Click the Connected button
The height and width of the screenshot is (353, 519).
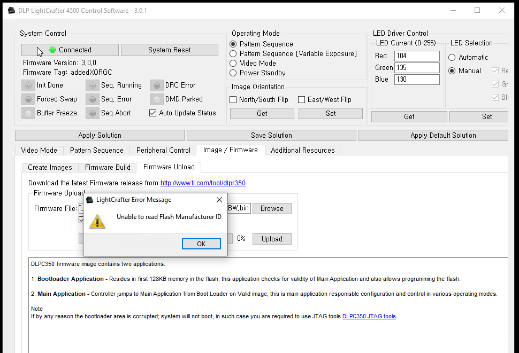coord(70,50)
